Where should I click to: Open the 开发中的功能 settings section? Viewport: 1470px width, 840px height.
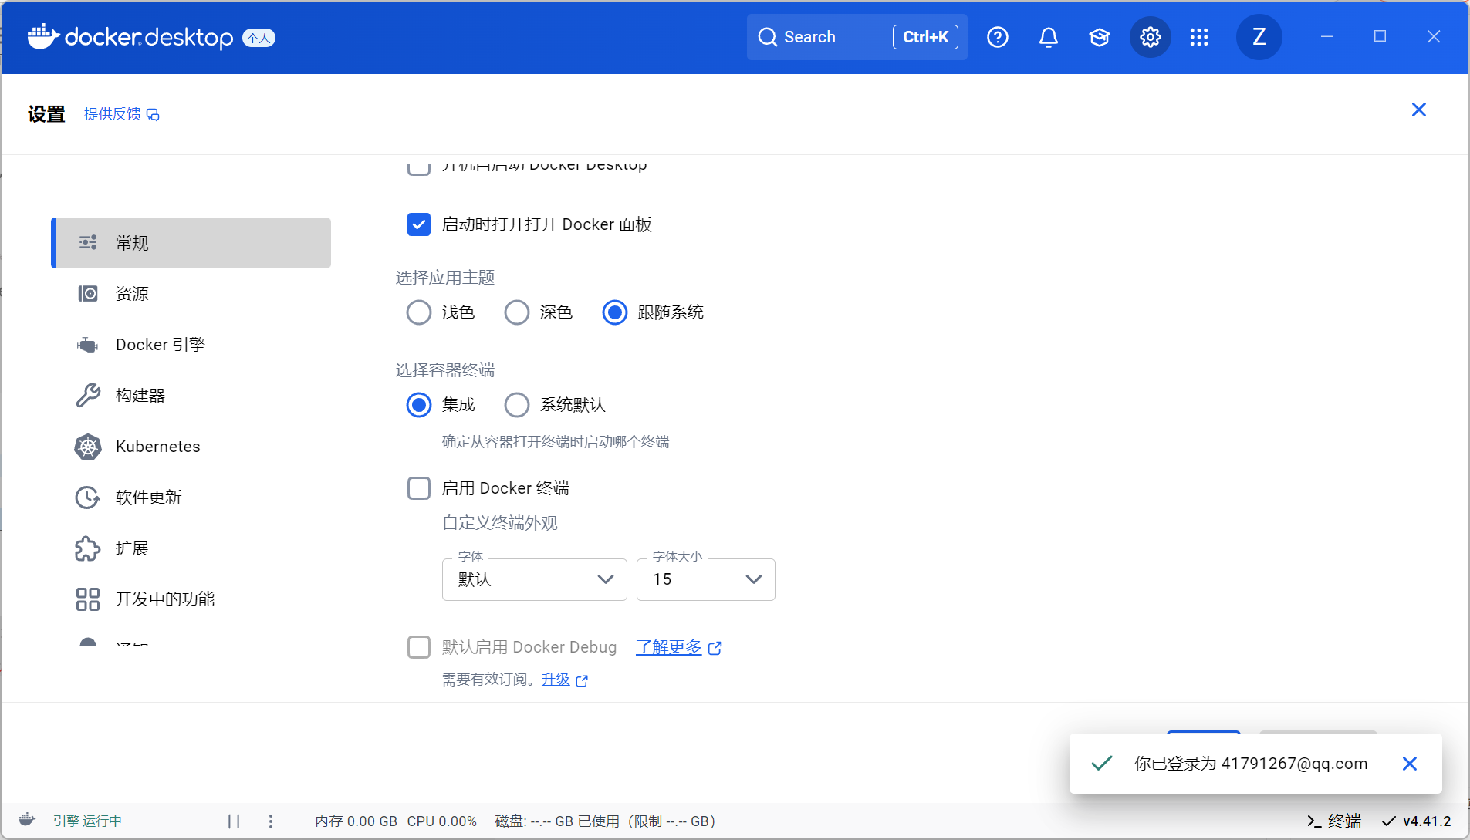point(191,599)
